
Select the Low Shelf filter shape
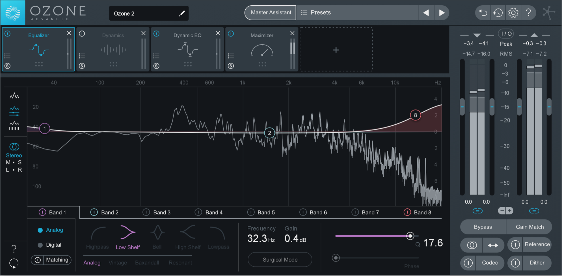point(128,238)
